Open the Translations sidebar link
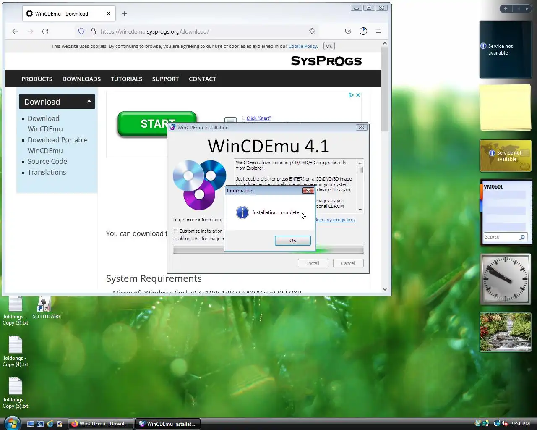This screenshot has width=537, height=430. [x=47, y=172]
